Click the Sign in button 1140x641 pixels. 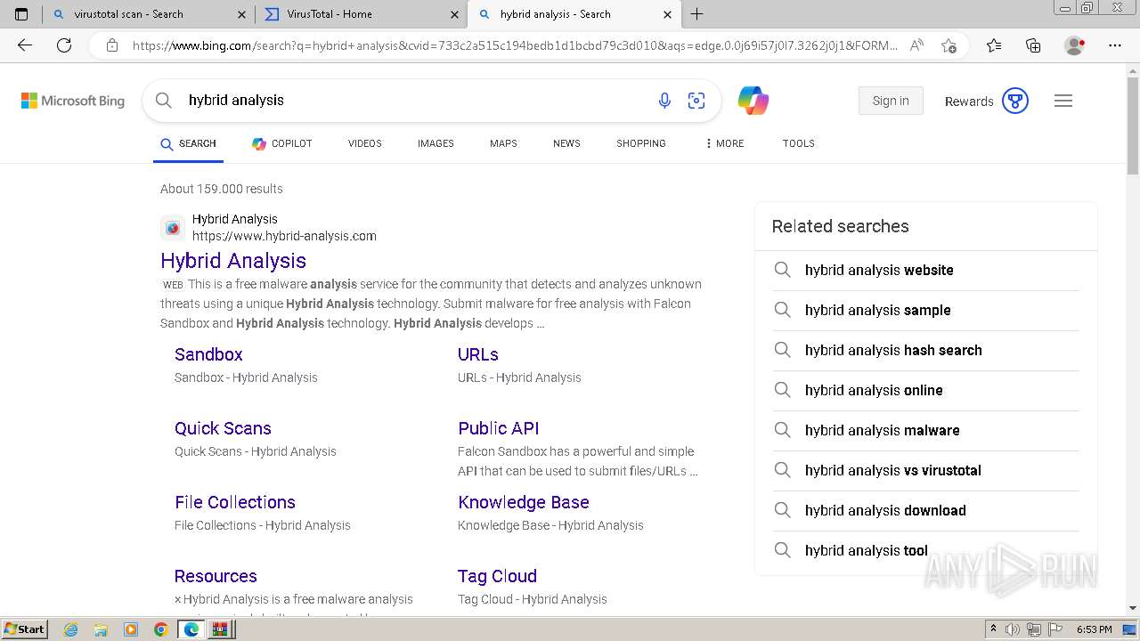click(891, 101)
